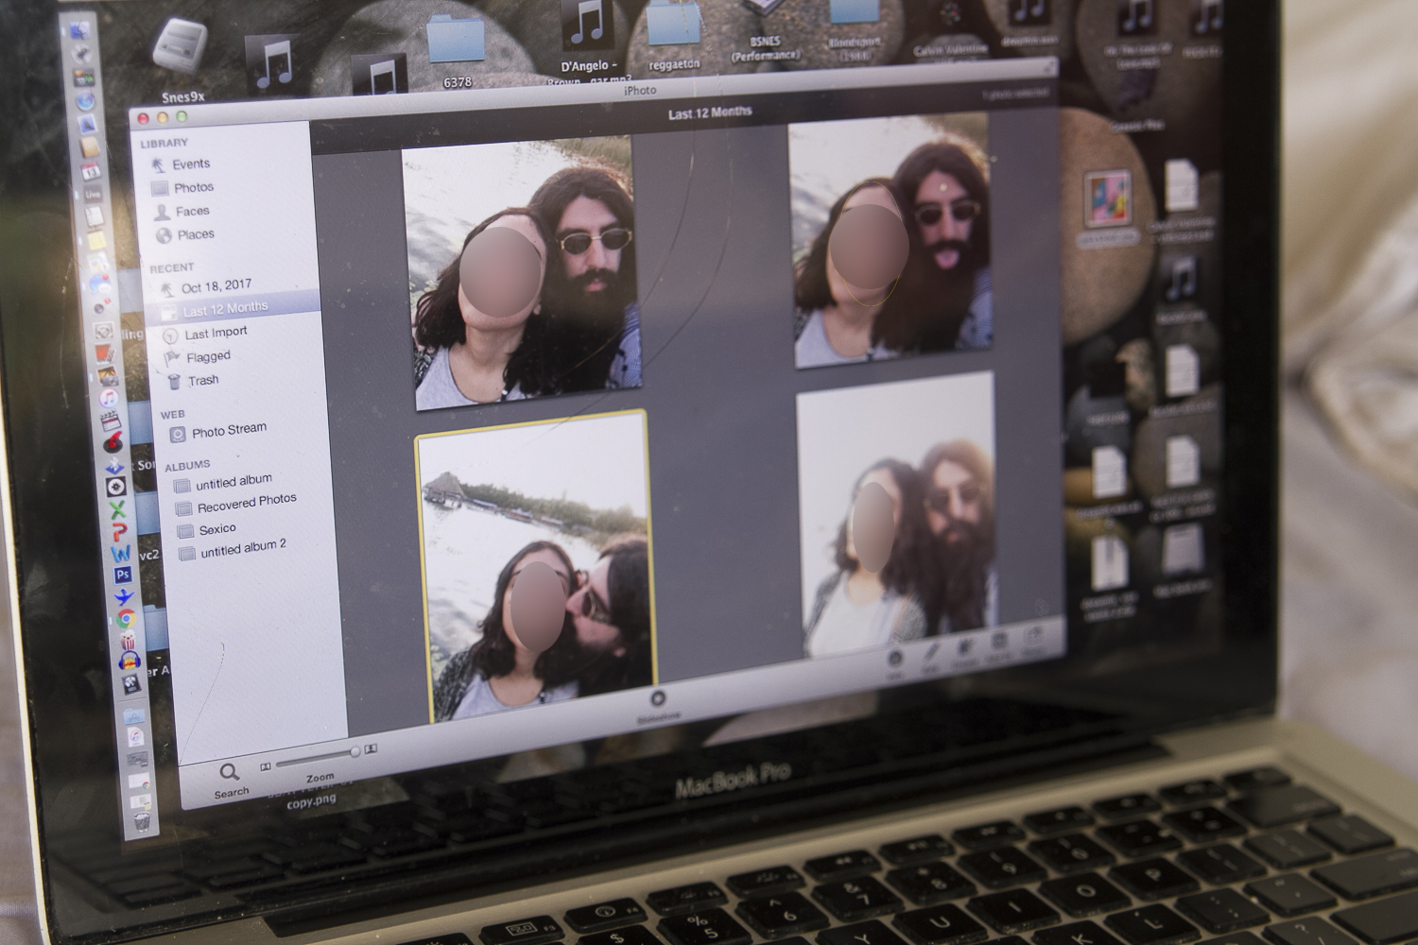Open Photo Stream under Web
Image resolution: width=1418 pixels, height=945 pixels.
coord(218,432)
